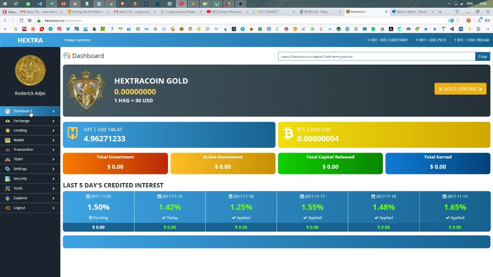This screenshot has width=493, height=277.
Task: Click the Windows Start button
Action: point(5,4)
